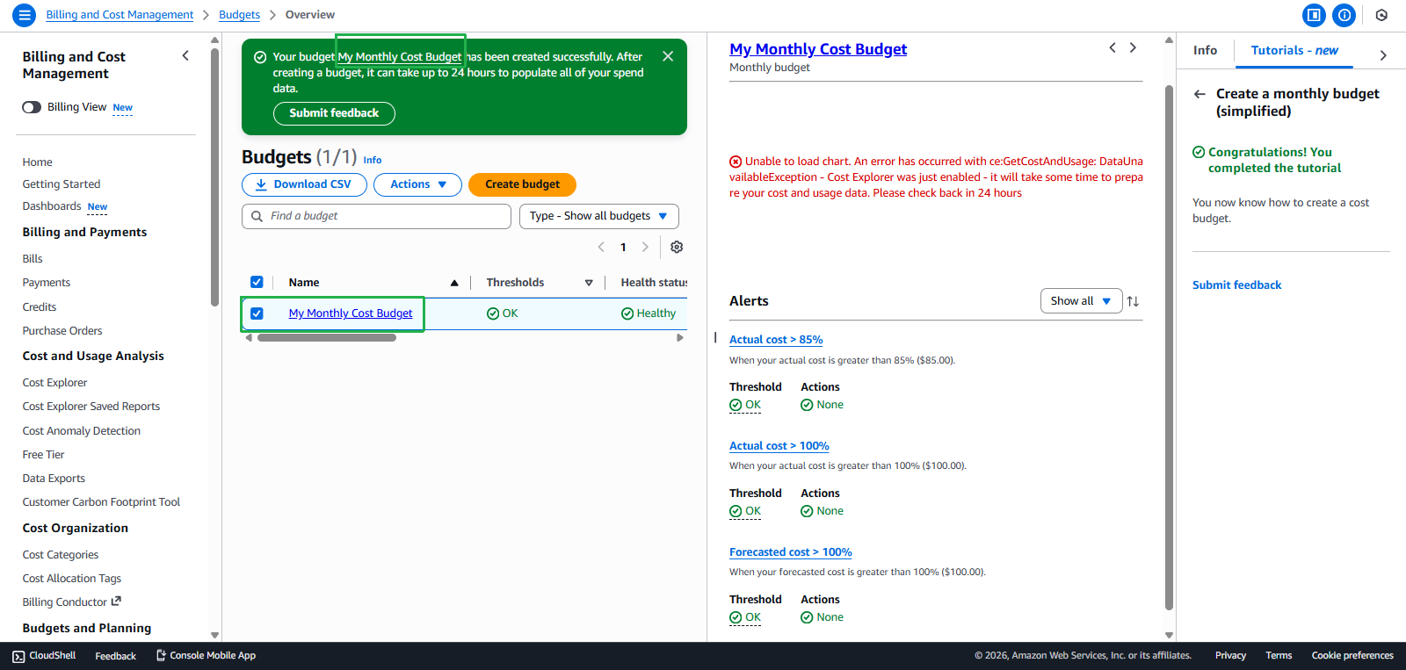Open the hamburger navigation menu
Viewport: 1406px width, 670px height.
[x=24, y=15]
